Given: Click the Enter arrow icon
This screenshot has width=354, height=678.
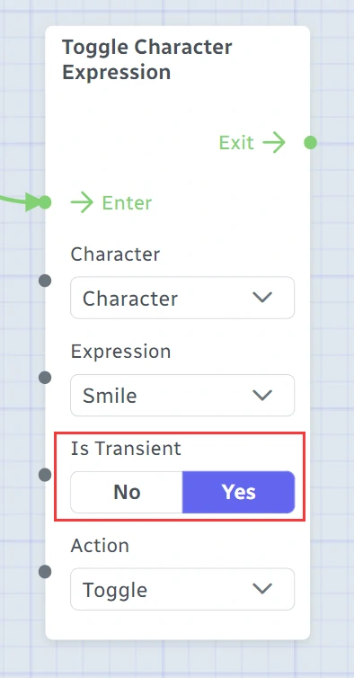Looking at the screenshot, I should 82,202.
